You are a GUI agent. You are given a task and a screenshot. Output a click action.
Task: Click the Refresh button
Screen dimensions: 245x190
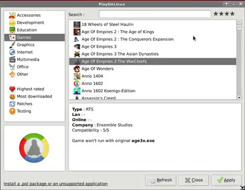point(161,180)
